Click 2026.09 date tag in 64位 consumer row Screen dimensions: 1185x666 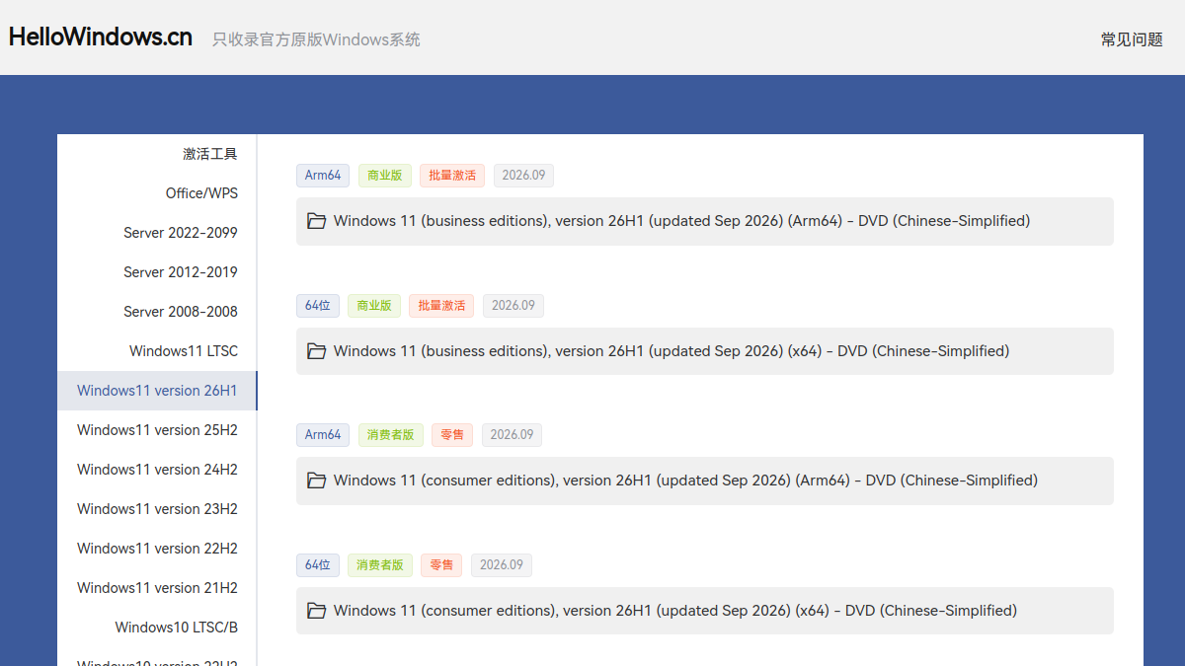click(x=502, y=565)
